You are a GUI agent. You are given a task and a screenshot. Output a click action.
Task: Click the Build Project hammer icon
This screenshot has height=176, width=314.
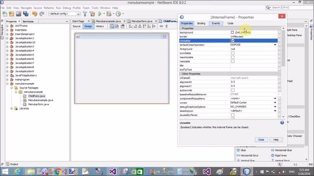click(85, 14)
